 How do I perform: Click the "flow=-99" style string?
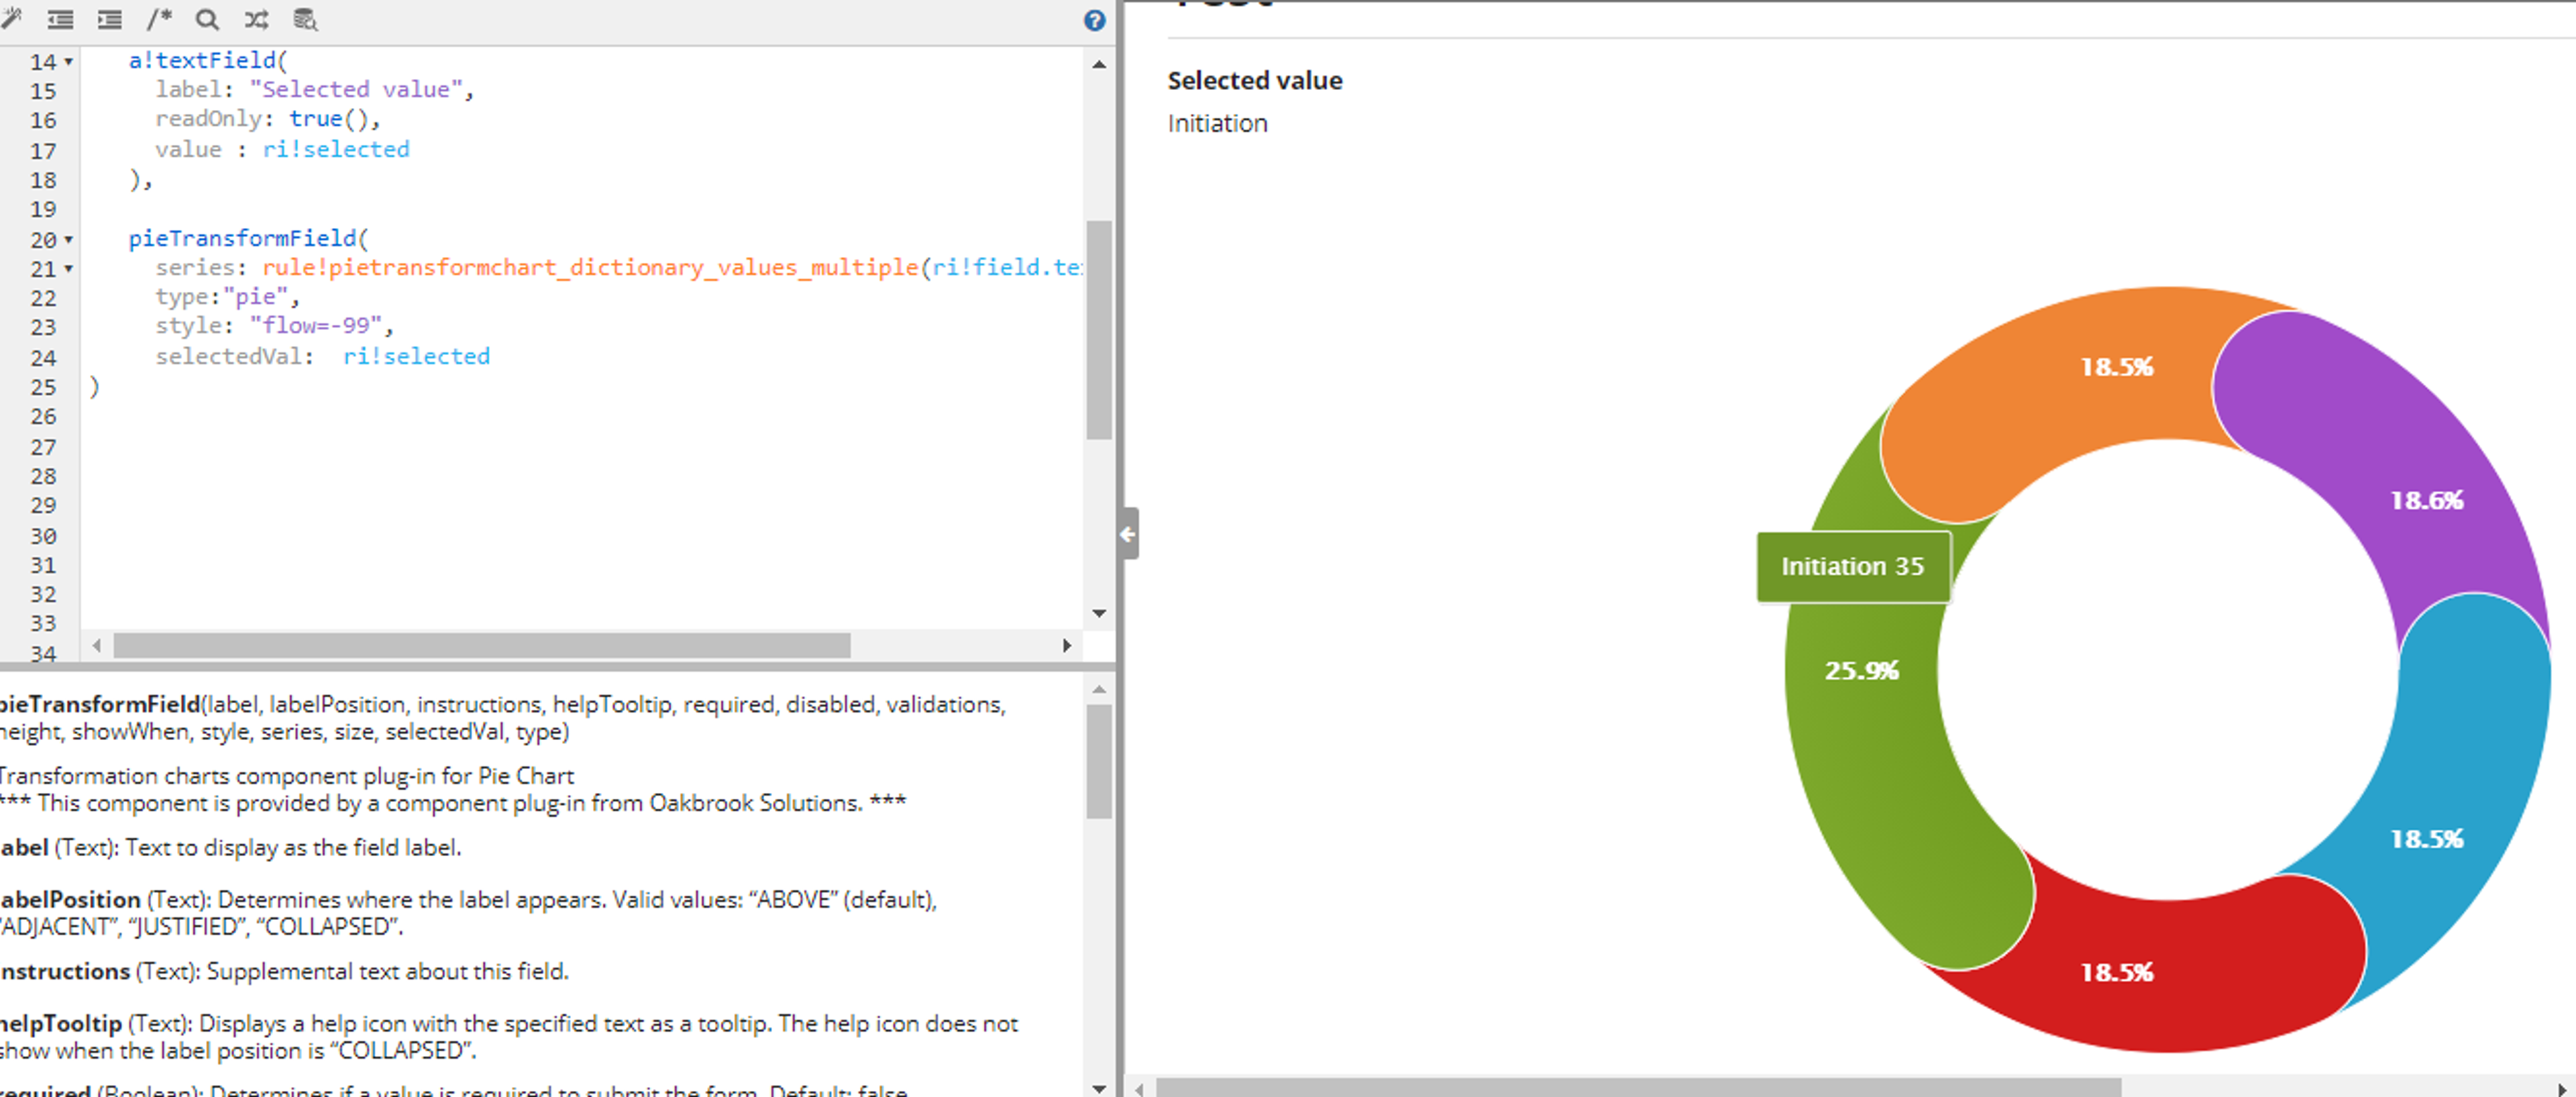tap(316, 326)
